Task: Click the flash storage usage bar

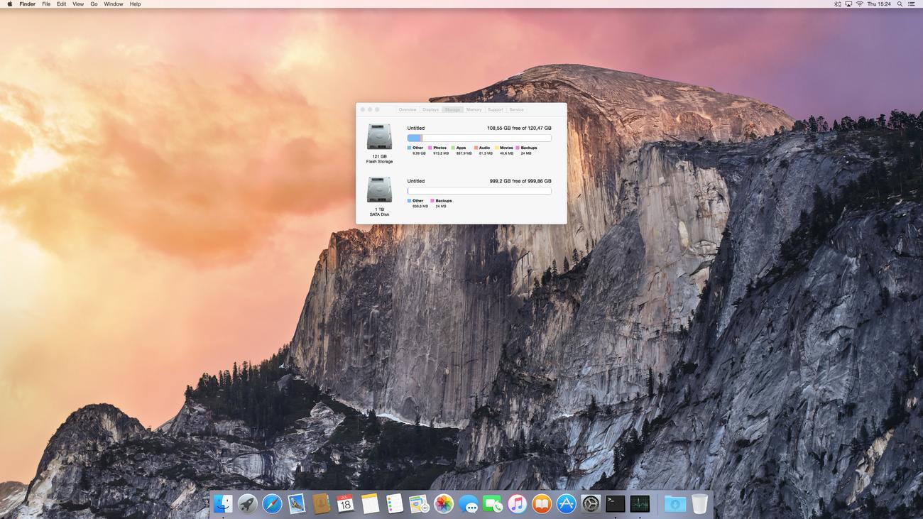Action: tap(479, 138)
